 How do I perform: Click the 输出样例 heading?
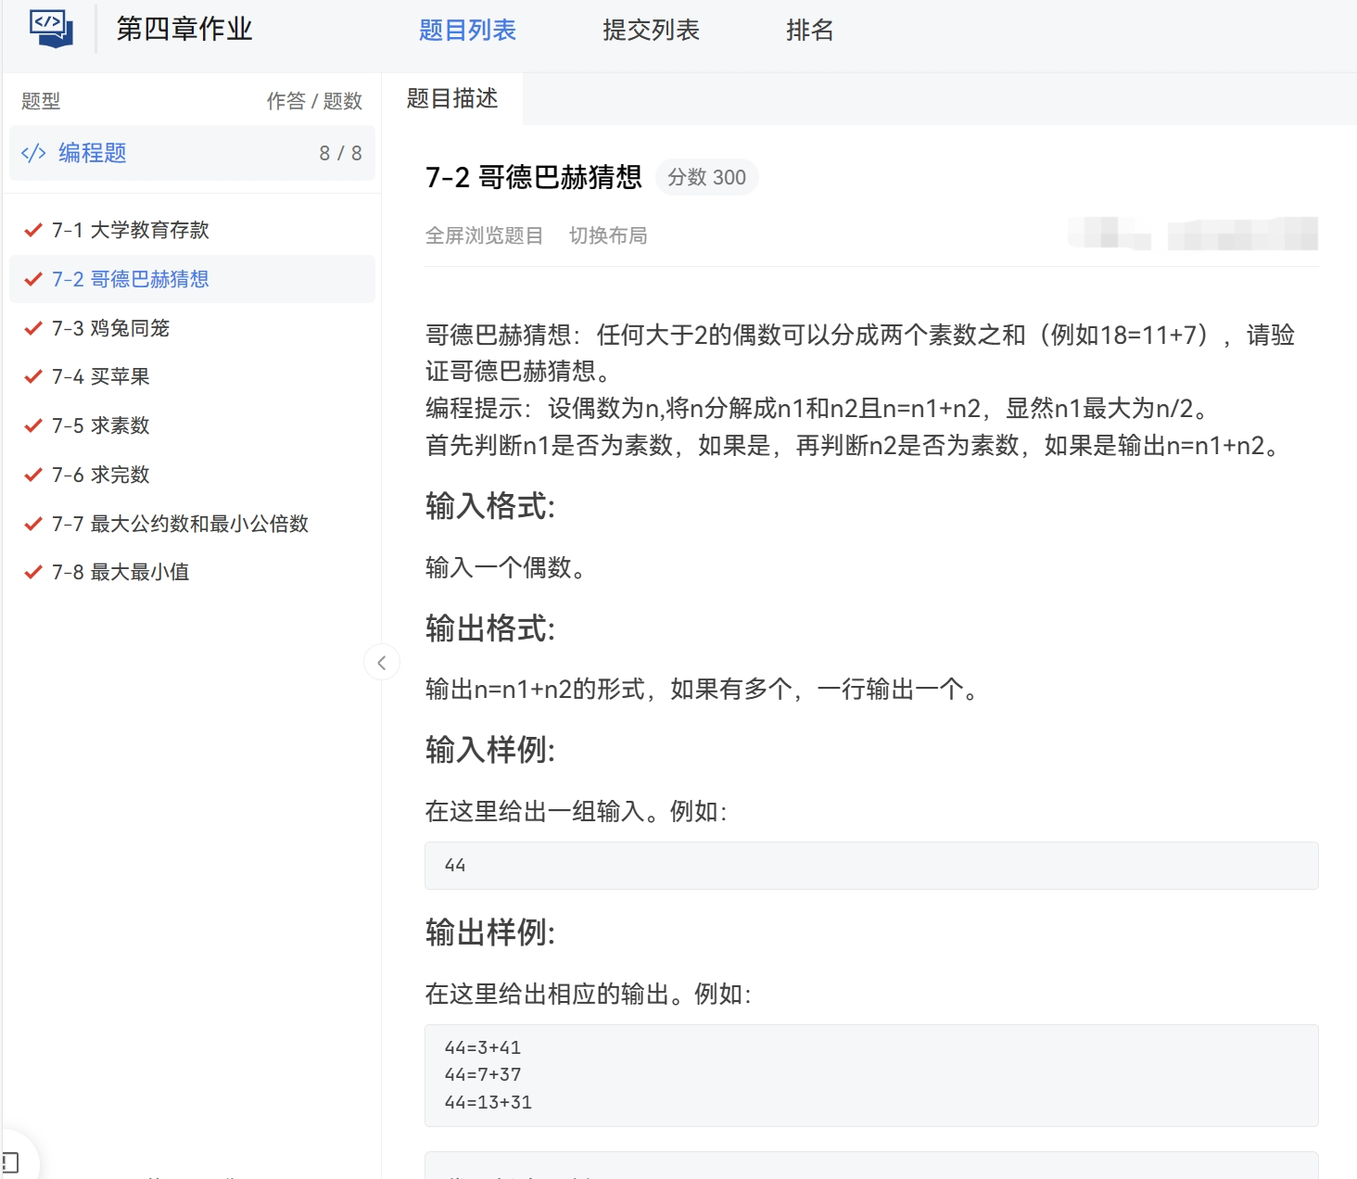coord(489,932)
